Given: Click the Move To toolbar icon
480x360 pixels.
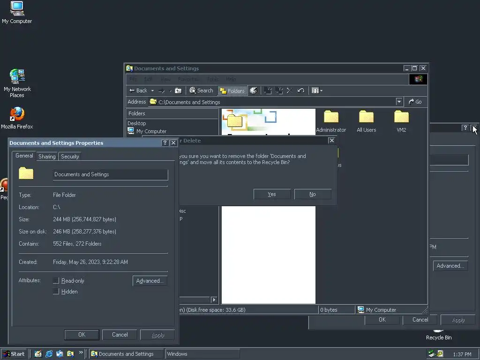Looking at the screenshot, I should coord(268,90).
